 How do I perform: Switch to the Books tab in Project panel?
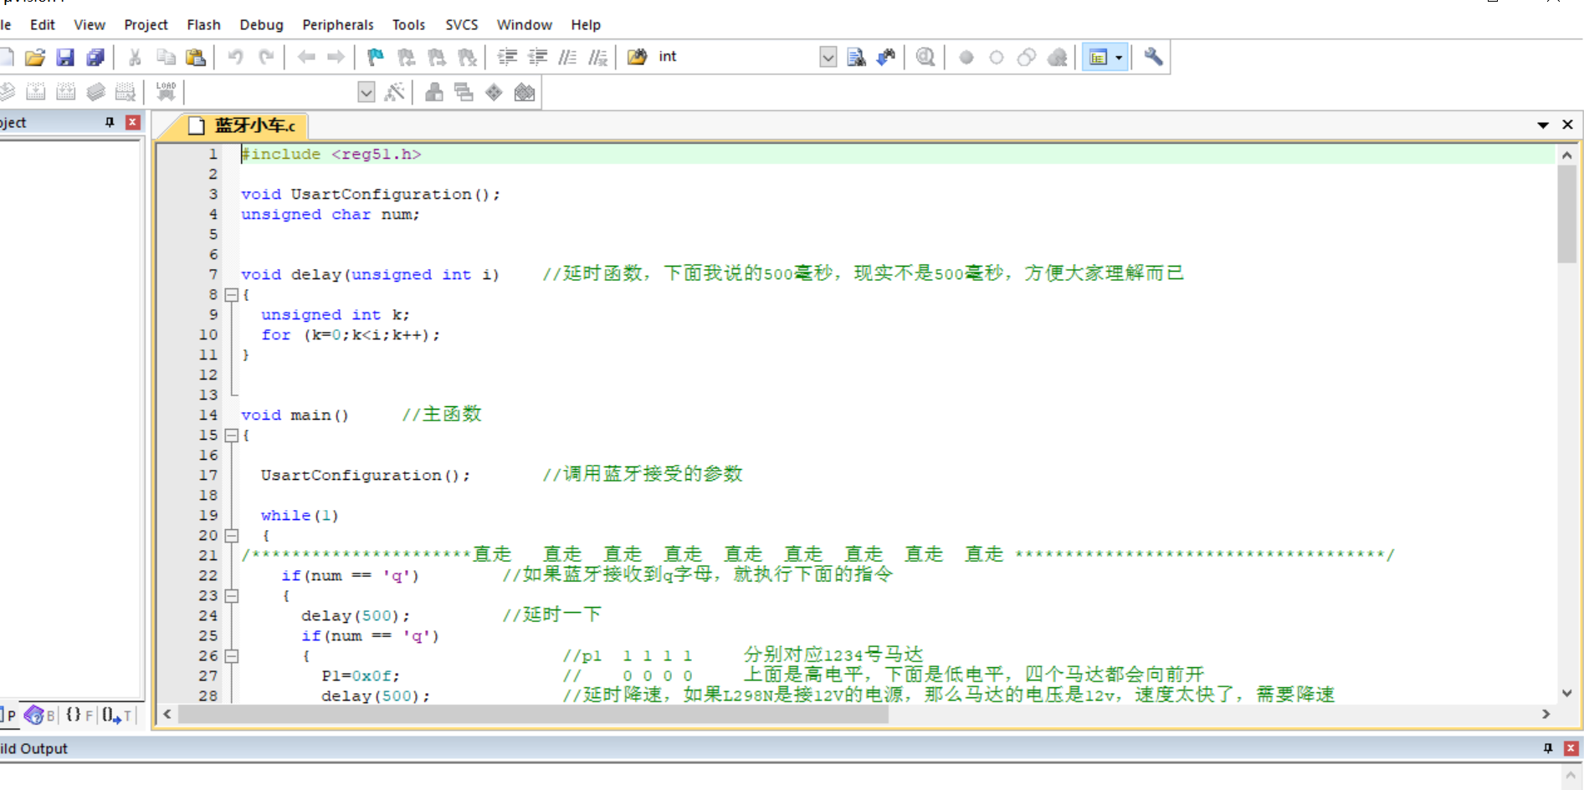[x=38, y=716]
